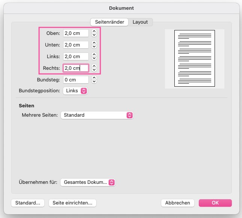Click the Standard… button
Image resolution: width=242 pixels, height=218 pixels.
[28, 203]
